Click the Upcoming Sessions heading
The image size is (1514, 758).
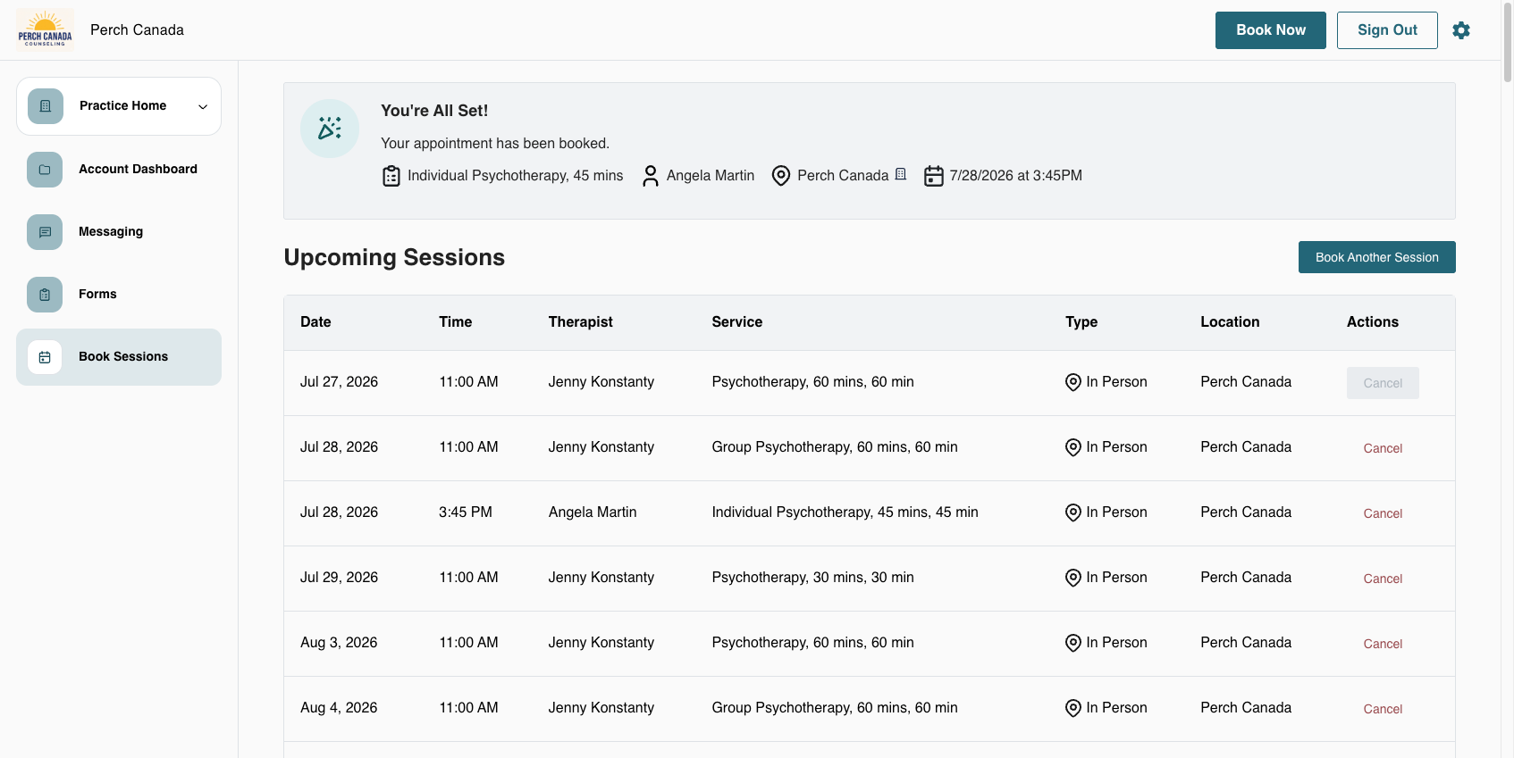tap(394, 258)
